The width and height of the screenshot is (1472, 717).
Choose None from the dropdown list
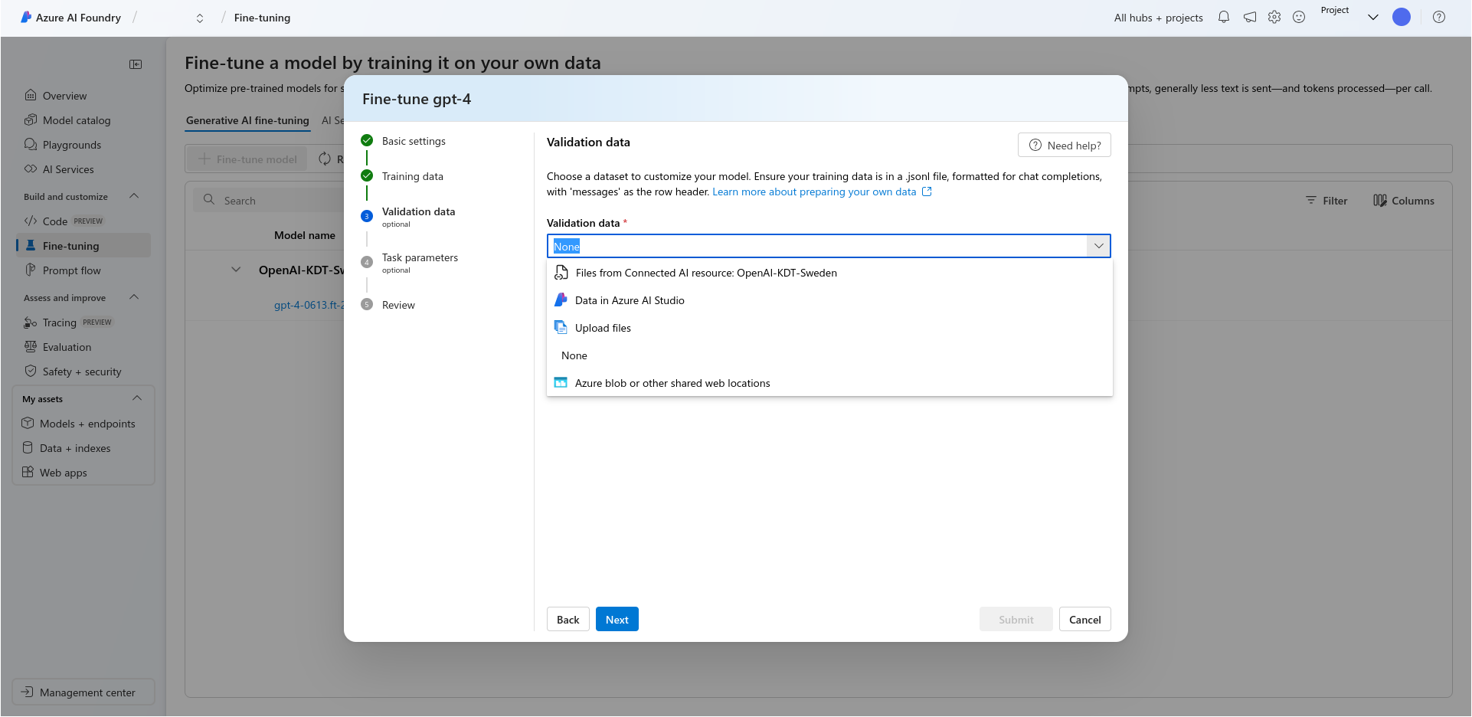829,355
